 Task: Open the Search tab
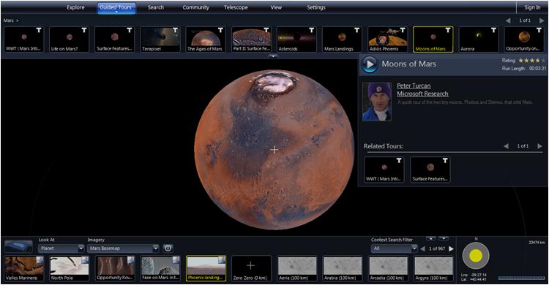[156, 7]
